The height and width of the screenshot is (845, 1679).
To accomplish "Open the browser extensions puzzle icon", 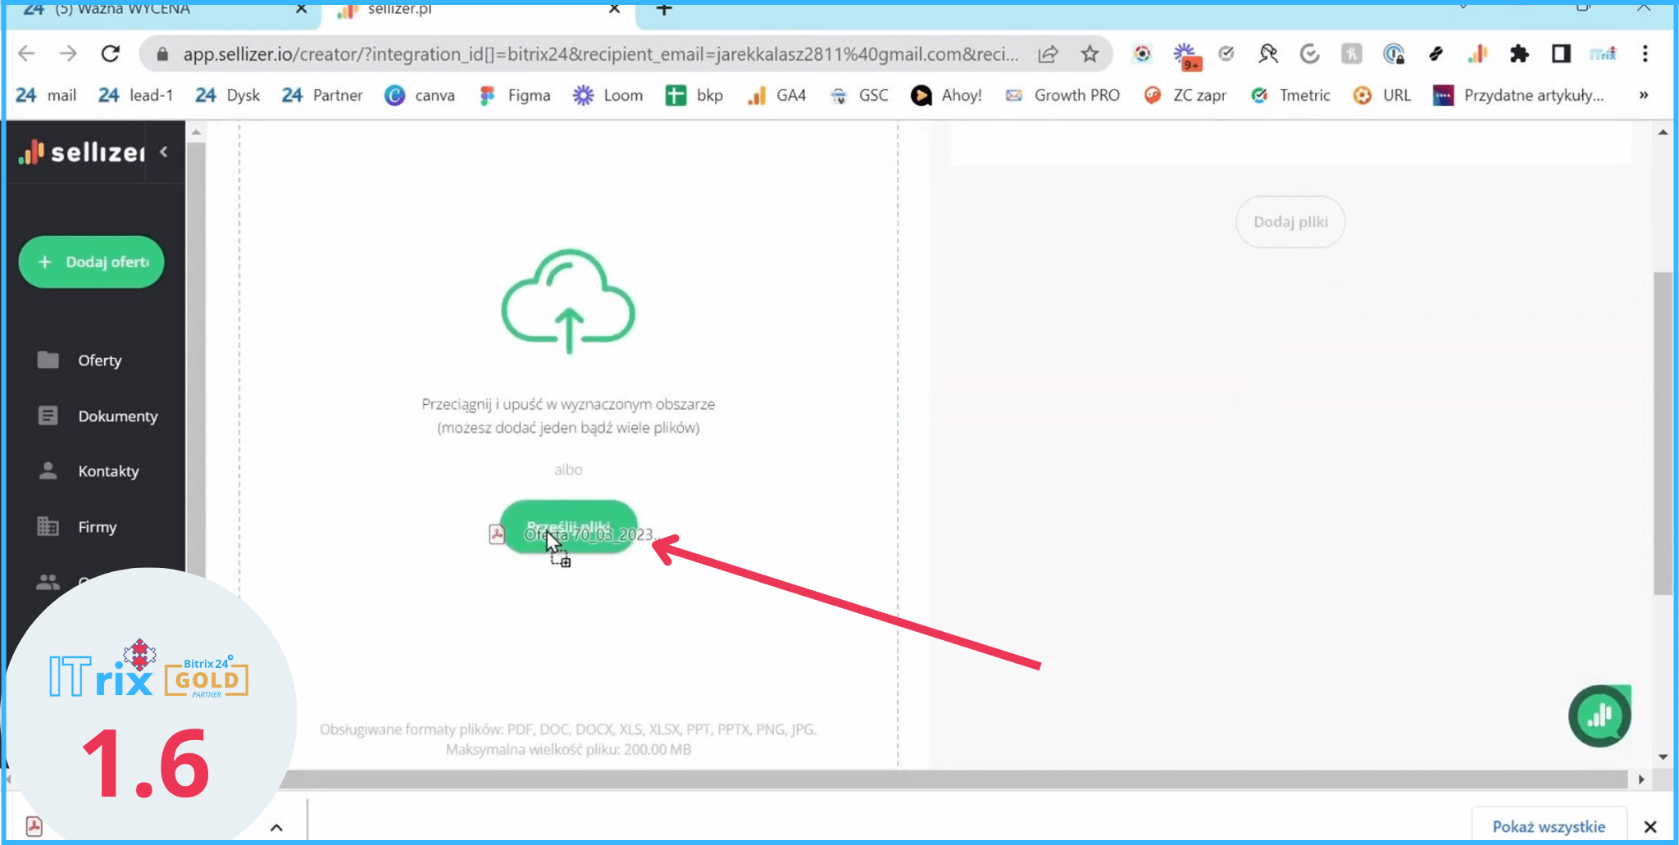I will coord(1519,54).
